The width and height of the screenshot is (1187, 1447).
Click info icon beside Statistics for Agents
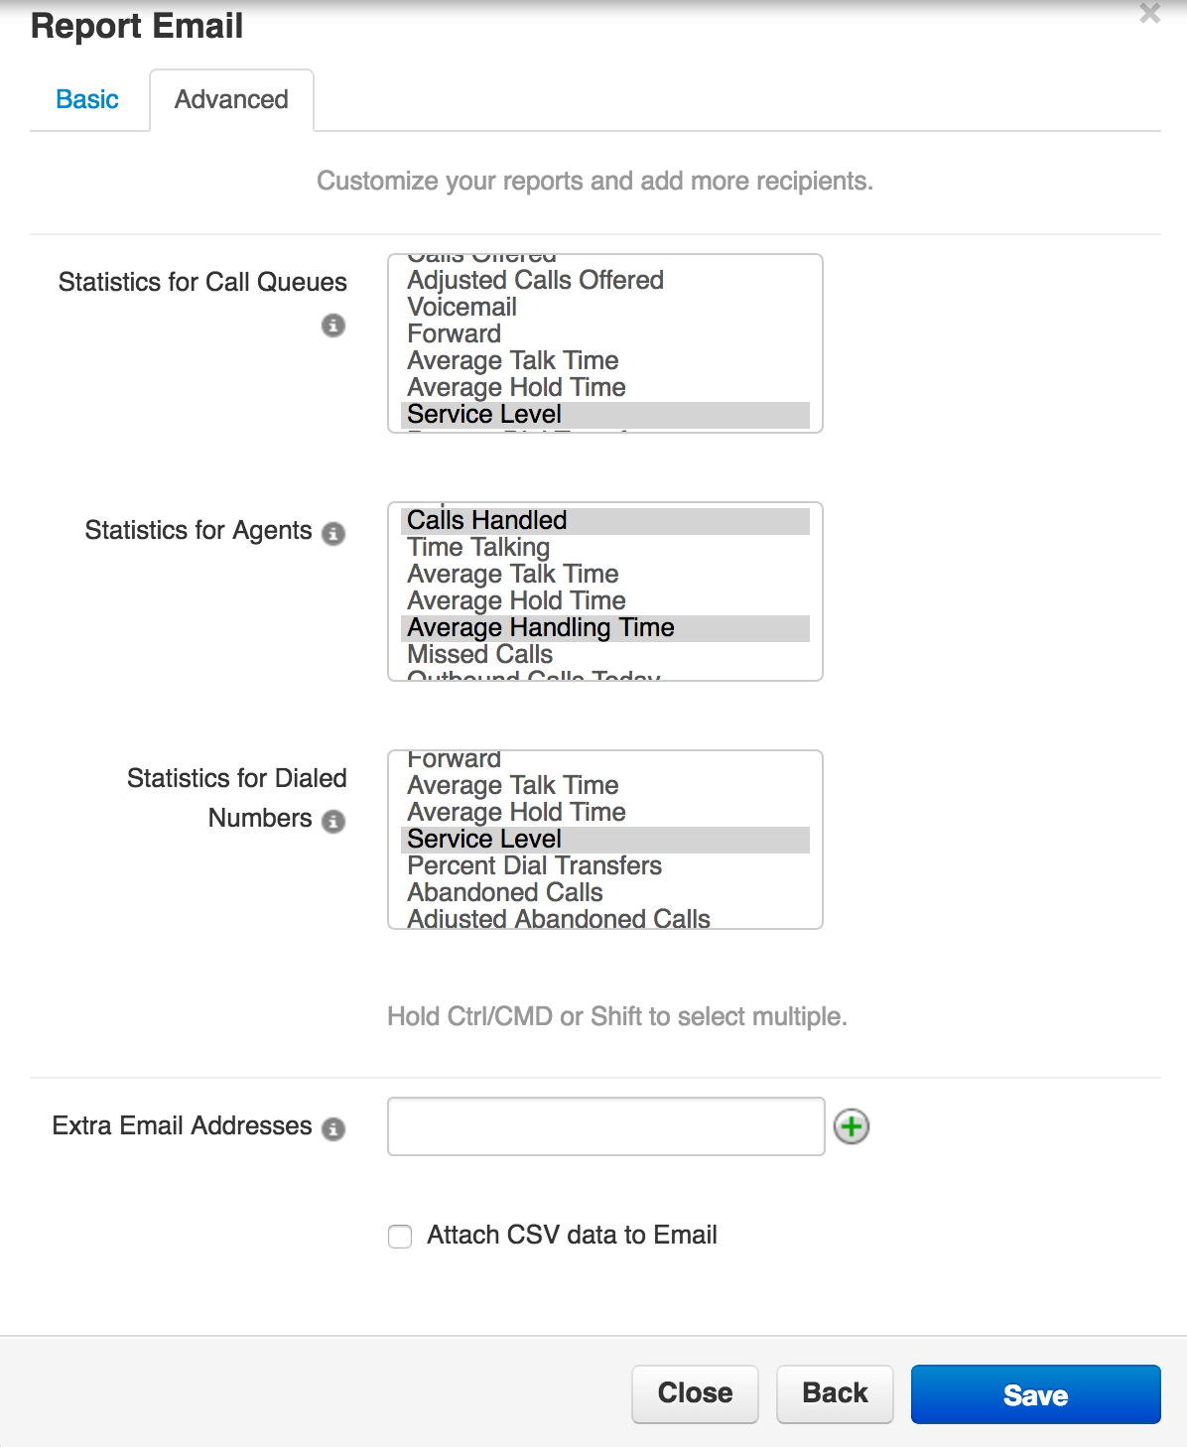tap(333, 533)
